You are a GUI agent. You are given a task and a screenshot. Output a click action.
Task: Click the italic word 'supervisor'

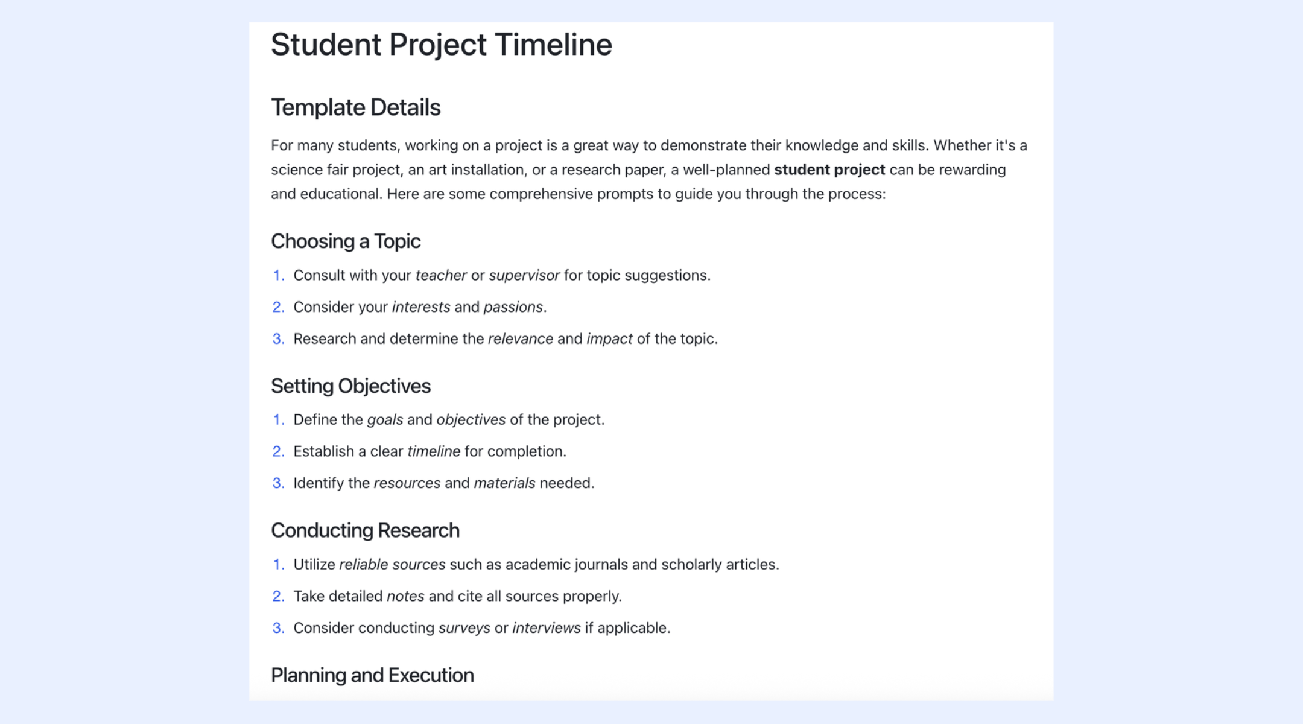(524, 276)
